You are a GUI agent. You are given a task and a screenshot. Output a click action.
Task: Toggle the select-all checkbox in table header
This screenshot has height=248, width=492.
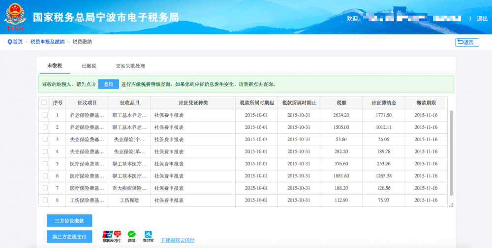(44, 102)
